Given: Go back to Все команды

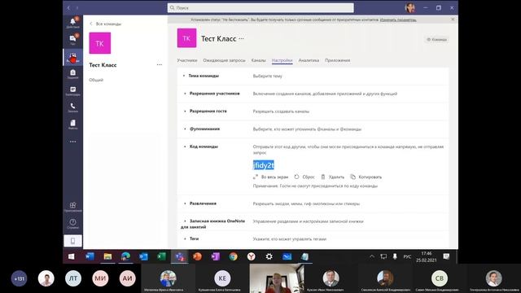Looking at the screenshot, I should (105, 24).
